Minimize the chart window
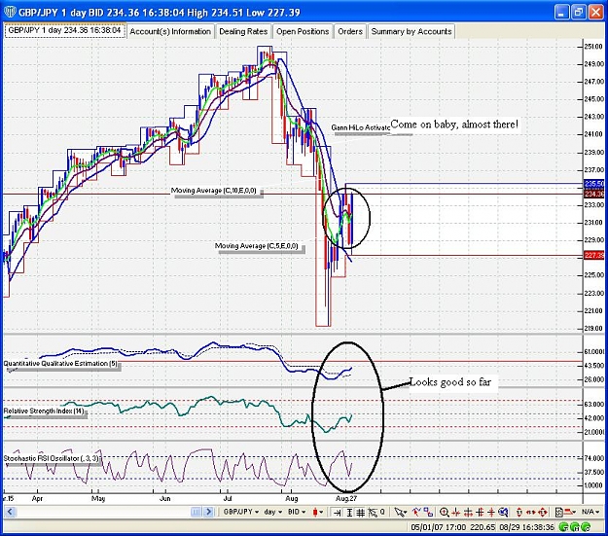The image size is (608, 536). point(561,12)
